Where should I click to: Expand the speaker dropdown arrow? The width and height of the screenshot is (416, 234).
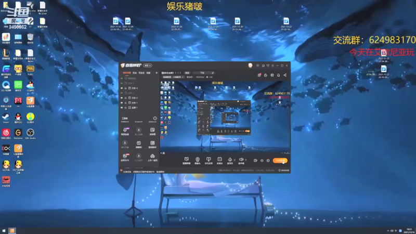coord(245,160)
